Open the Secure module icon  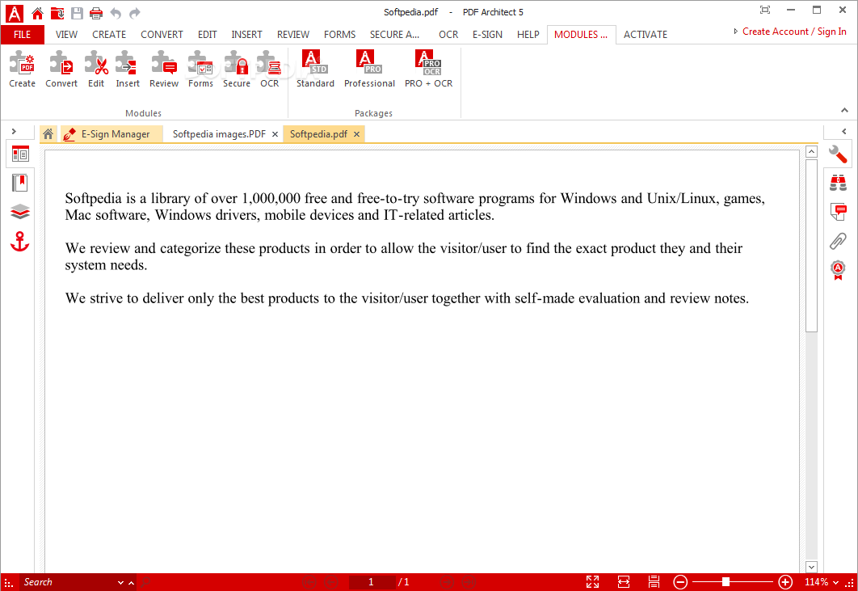coord(237,69)
